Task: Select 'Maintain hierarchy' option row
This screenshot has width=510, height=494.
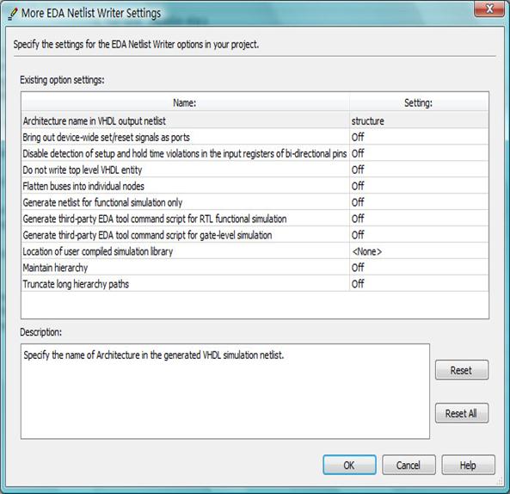Action: click(x=255, y=267)
